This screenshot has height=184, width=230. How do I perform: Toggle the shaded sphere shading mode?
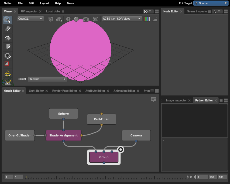pyautogui.click(x=76, y=19)
